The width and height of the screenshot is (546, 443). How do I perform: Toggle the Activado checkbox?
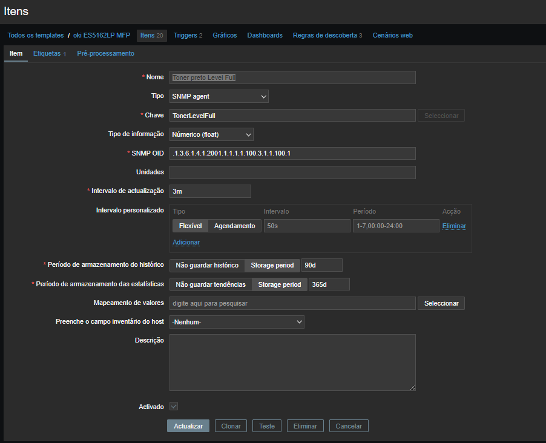click(174, 407)
